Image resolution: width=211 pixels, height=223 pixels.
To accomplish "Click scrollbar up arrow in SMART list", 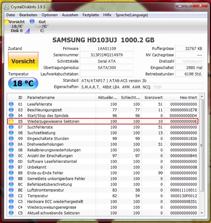I will point(202,97).
